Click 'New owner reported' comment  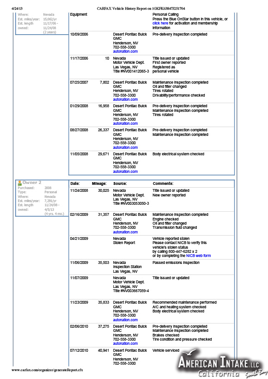[x=169, y=195]
